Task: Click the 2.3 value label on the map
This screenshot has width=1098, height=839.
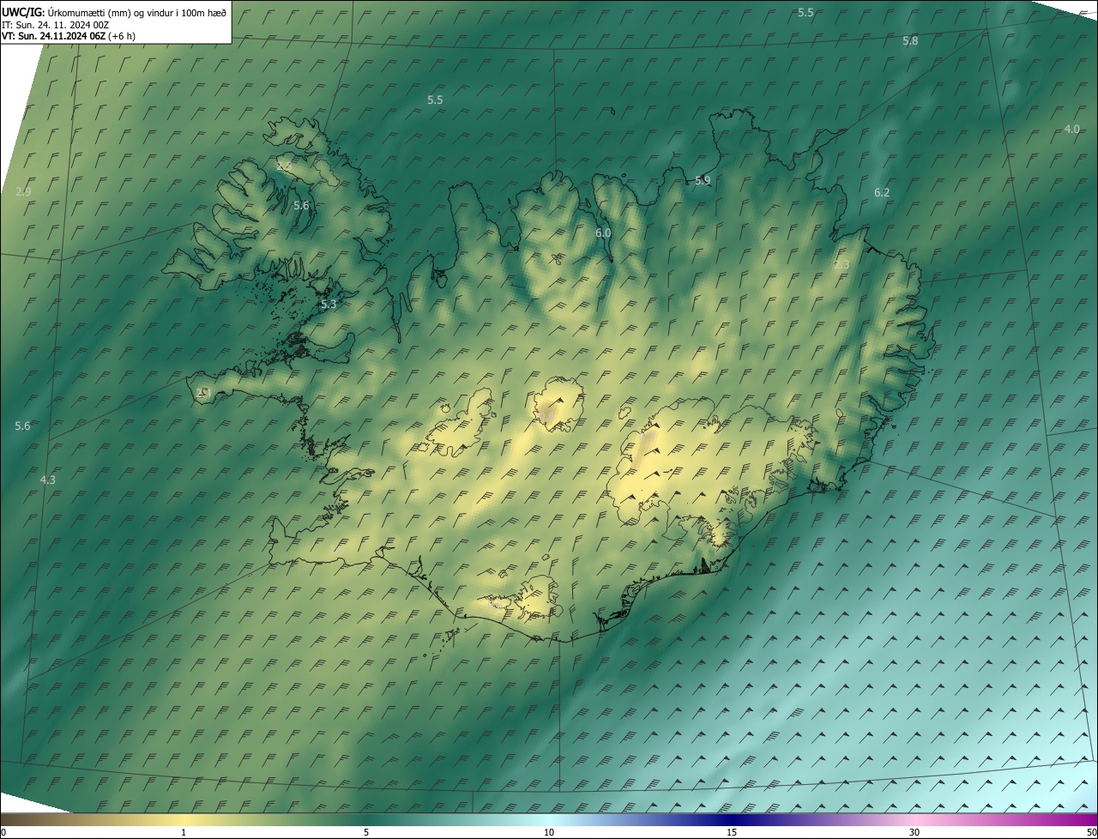Action: (842, 265)
